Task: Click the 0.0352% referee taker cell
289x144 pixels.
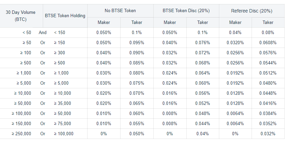Action: pos(268,123)
